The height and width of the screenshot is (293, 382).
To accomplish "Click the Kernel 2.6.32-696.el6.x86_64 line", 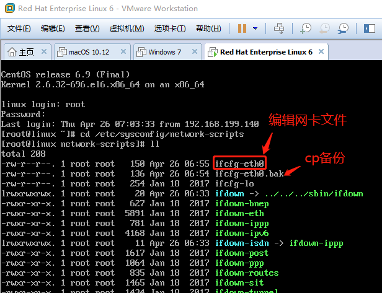I will coord(102,84).
